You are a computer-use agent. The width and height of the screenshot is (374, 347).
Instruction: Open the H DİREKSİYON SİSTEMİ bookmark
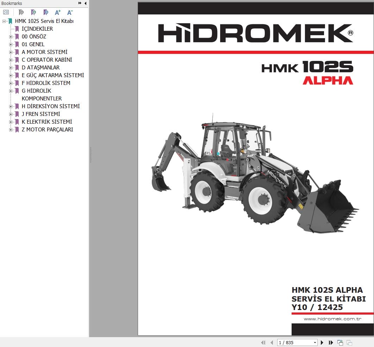pyautogui.click(x=51, y=106)
